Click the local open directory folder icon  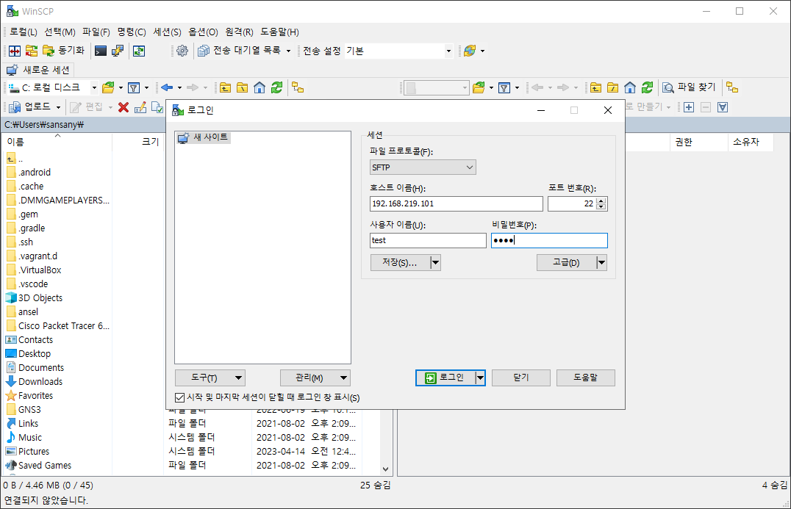click(108, 87)
